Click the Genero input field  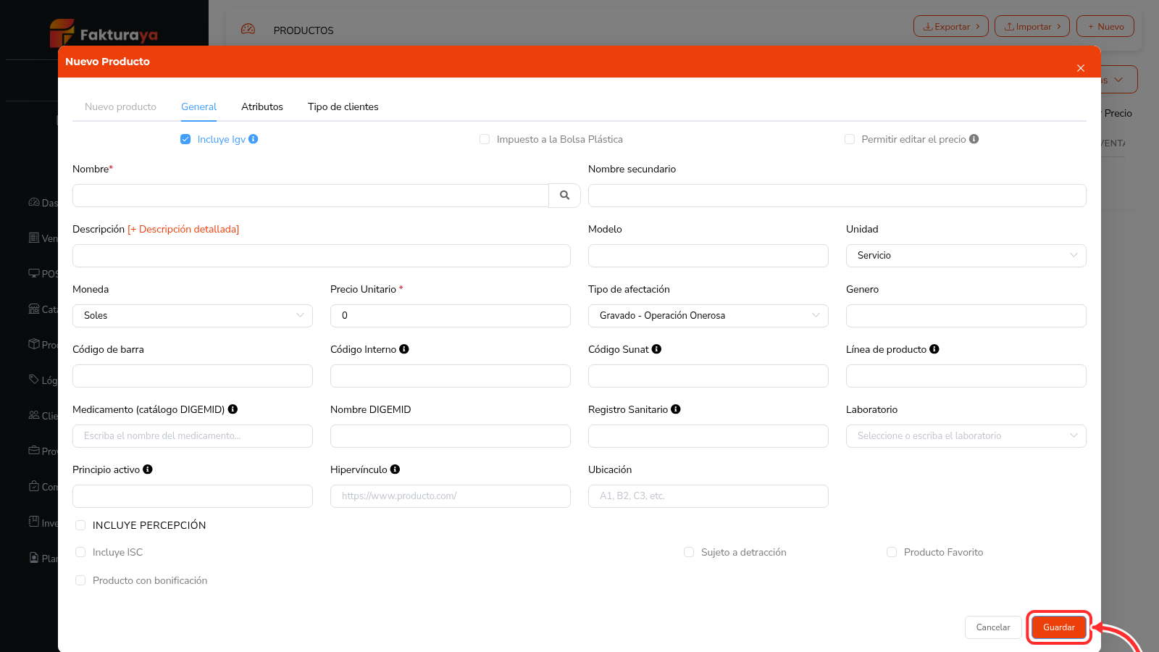click(966, 316)
